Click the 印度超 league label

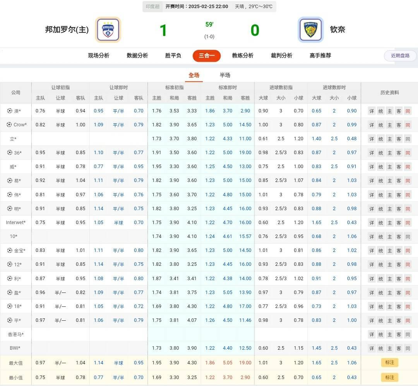(152, 7)
